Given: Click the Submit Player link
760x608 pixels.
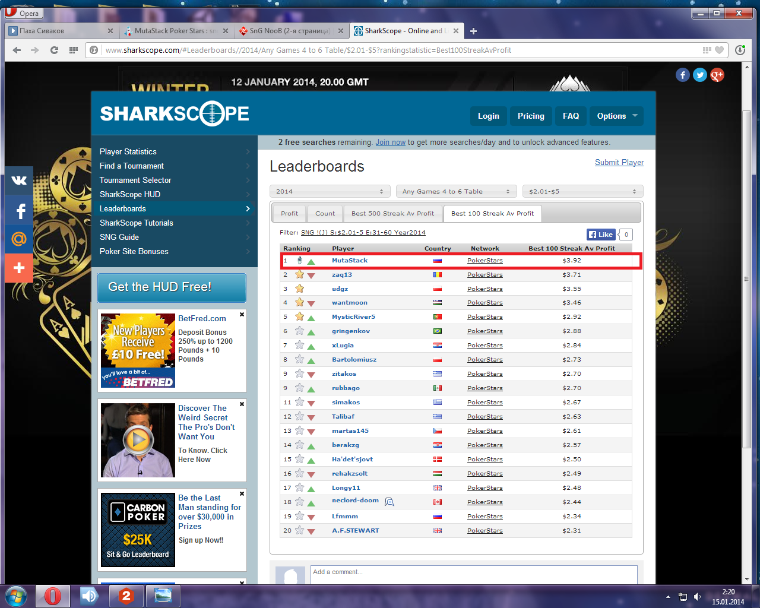Looking at the screenshot, I should pos(619,162).
